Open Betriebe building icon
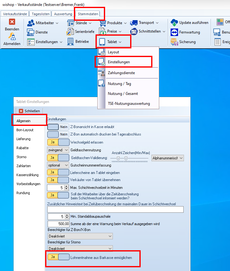 point(70,42)
